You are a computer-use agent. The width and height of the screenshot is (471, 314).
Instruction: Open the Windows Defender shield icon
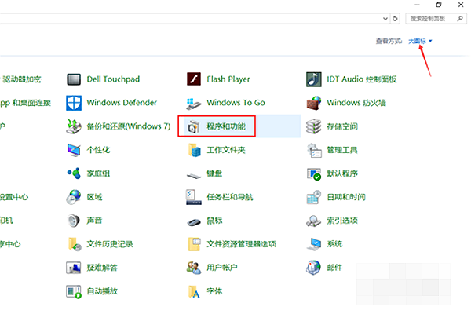(74, 103)
